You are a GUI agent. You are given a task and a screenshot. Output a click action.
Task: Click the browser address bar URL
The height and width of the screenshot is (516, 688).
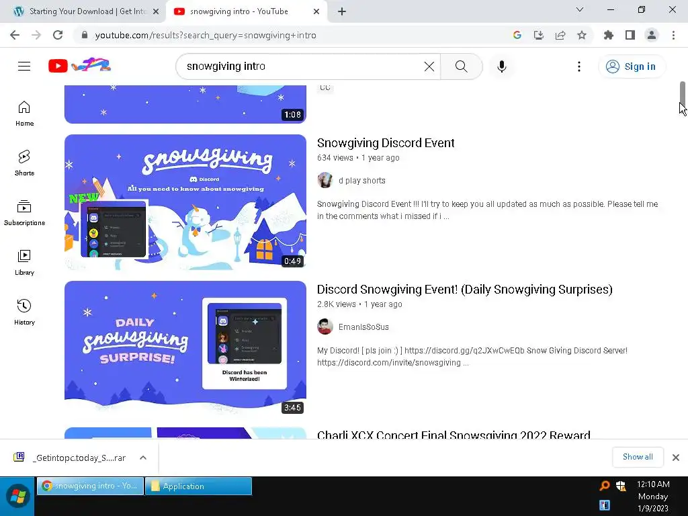(x=206, y=35)
